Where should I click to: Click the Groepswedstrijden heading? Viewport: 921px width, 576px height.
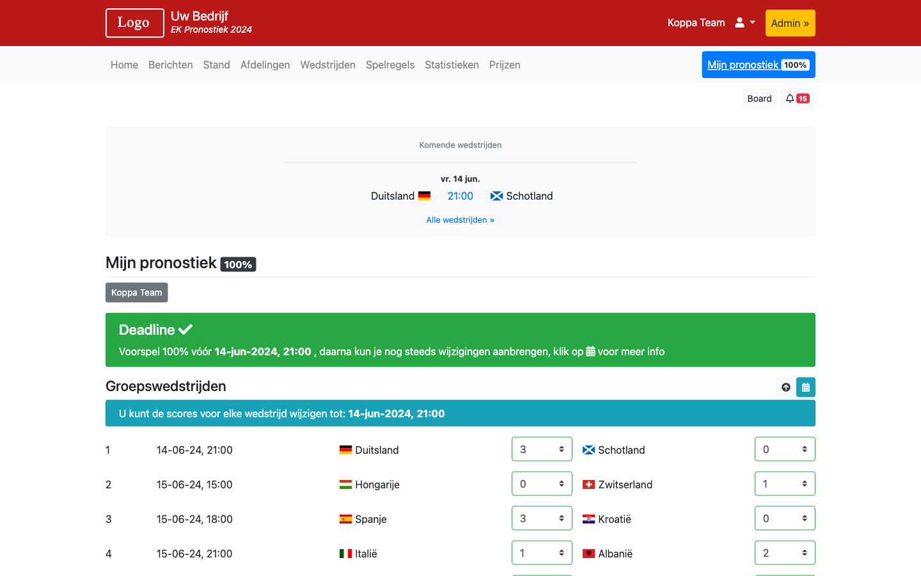166,386
